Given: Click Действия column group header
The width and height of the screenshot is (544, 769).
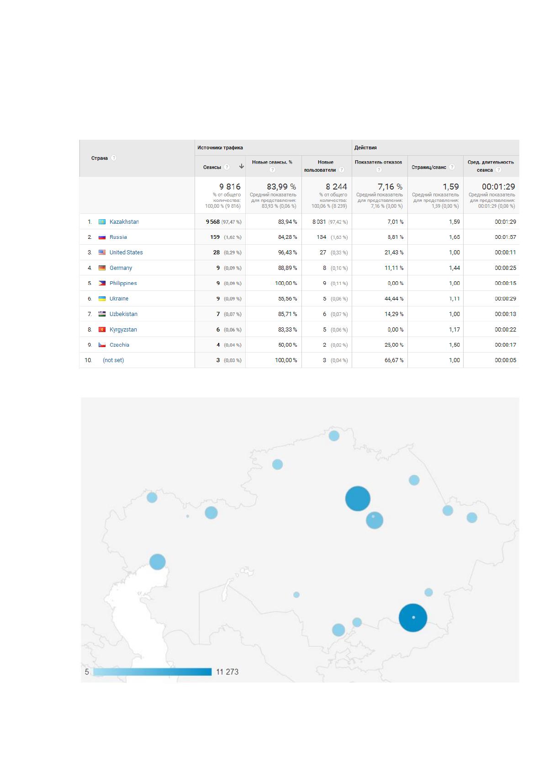Looking at the screenshot, I should pos(365,147).
